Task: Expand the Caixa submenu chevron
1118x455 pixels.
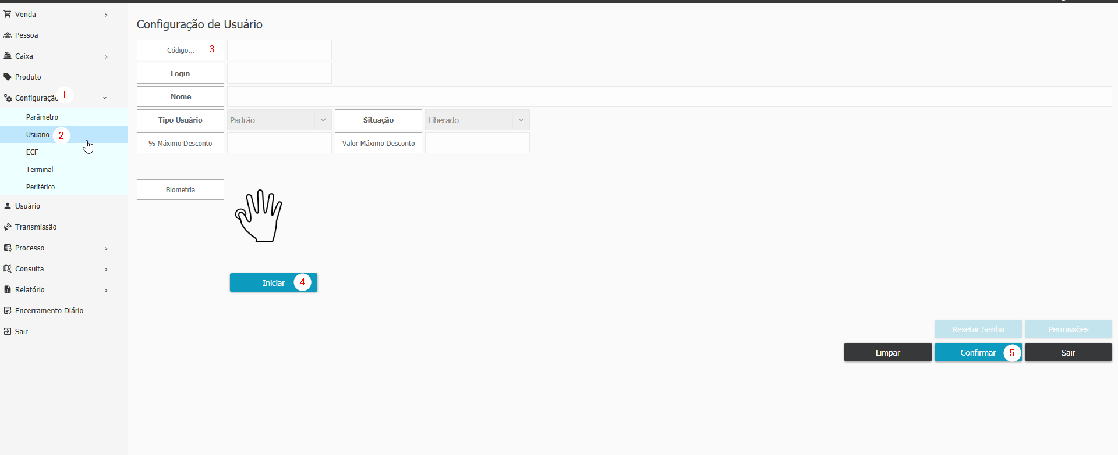Action: [106, 56]
